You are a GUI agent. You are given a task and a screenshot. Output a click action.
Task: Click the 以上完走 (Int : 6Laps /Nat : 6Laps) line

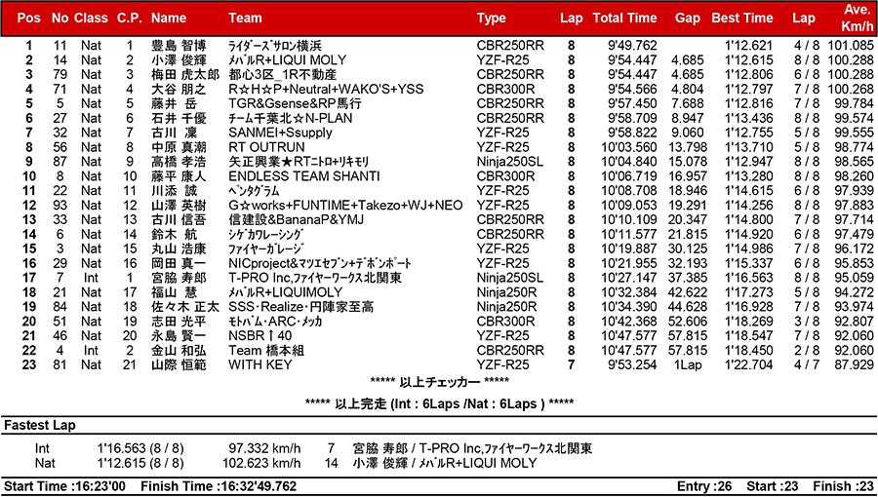coord(440,403)
